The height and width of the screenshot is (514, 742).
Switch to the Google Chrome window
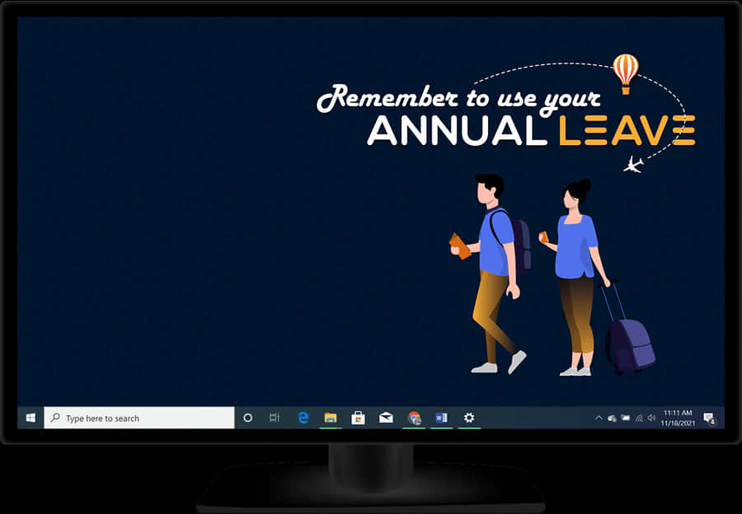coord(414,418)
